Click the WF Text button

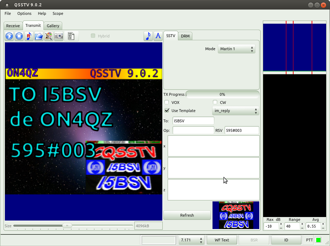coord(222,240)
